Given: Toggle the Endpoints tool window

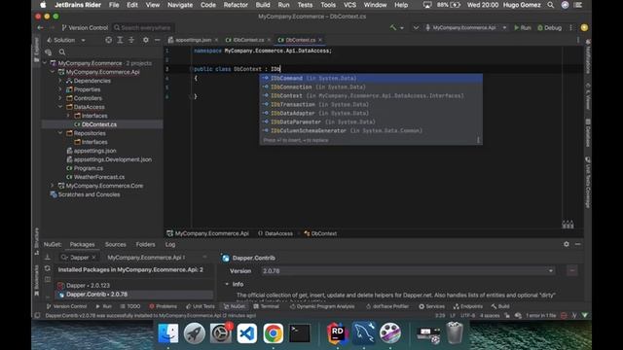Looking at the screenshot, I should pos(468,306).
